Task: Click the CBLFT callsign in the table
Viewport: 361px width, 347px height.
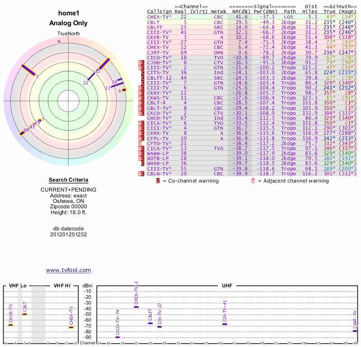Action: (154, 27)
